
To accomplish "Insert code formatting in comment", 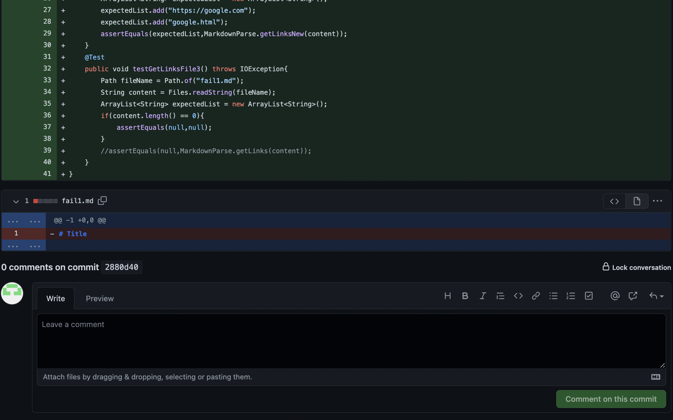I will (x=518, y=296).
